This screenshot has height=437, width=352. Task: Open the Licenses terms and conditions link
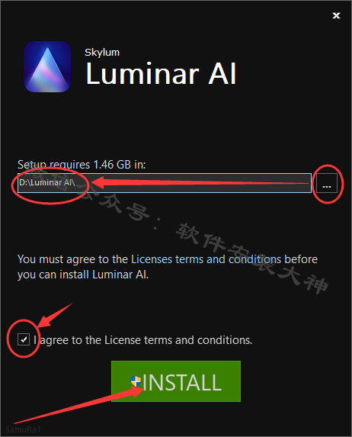point(206,259)
